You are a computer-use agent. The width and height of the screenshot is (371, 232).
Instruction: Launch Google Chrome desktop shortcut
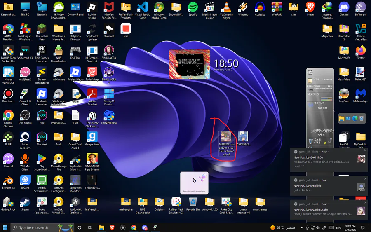pos(8,119)
